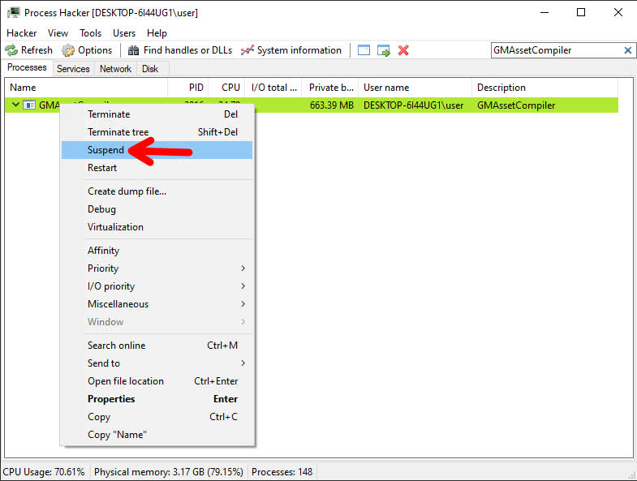Screen dimensions: 637x481
Task: Sort by I/O total column header
Action: [x=273, y=88]
